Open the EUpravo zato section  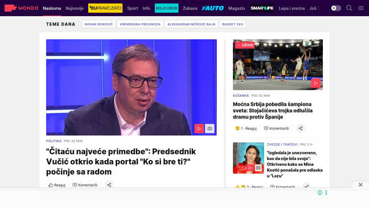coord(105,8)
